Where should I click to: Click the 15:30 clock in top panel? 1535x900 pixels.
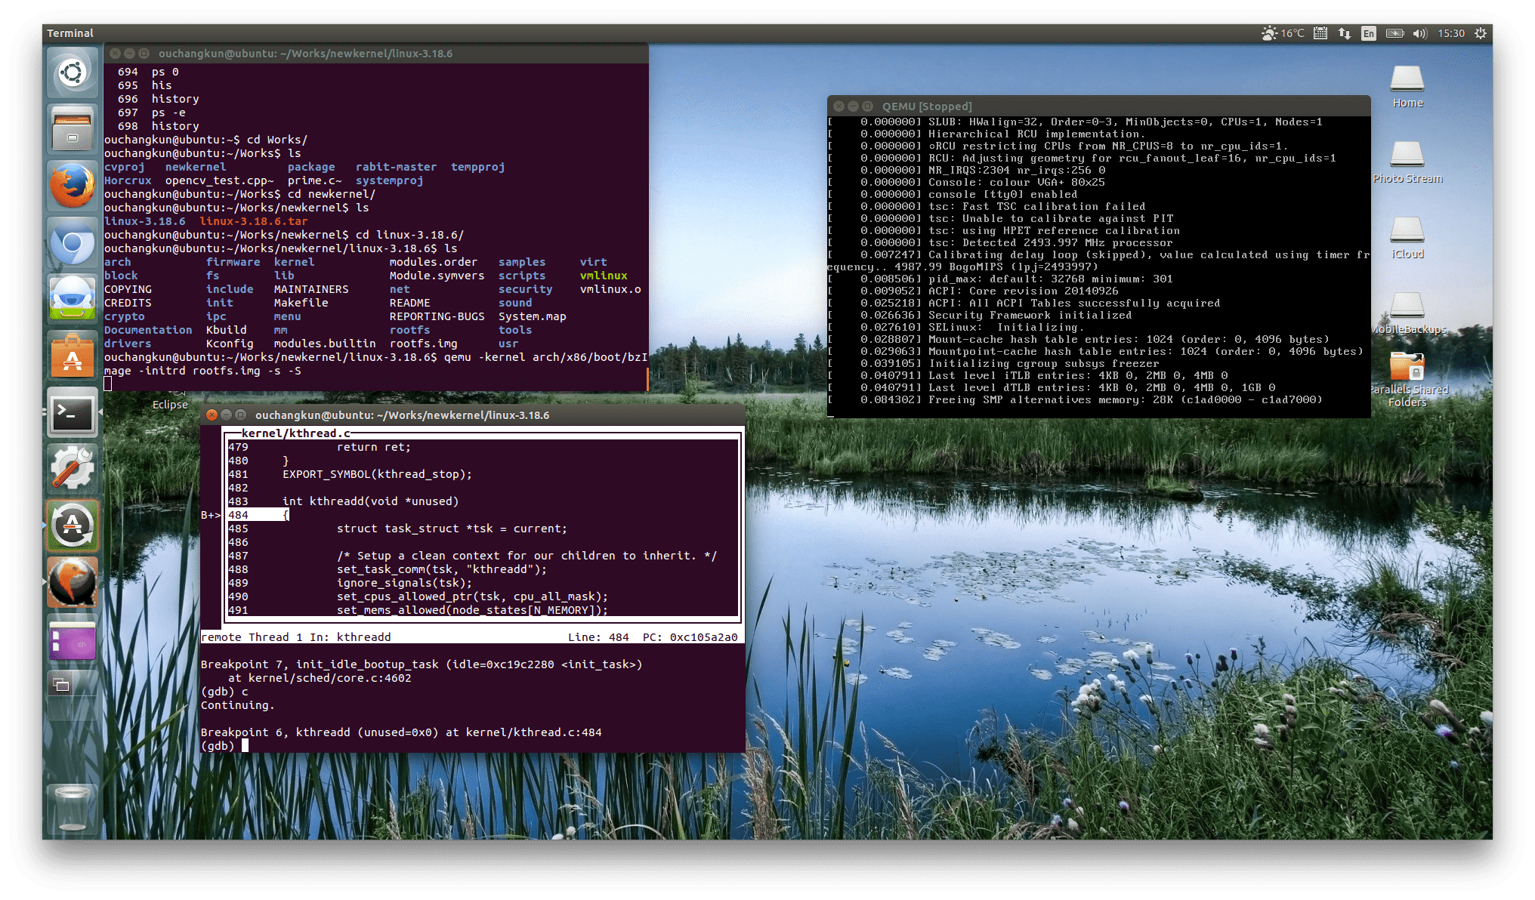(1451, 33)
